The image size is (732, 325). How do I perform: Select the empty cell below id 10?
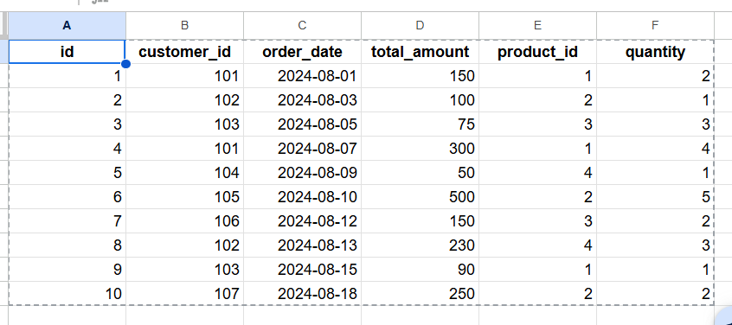67,315
